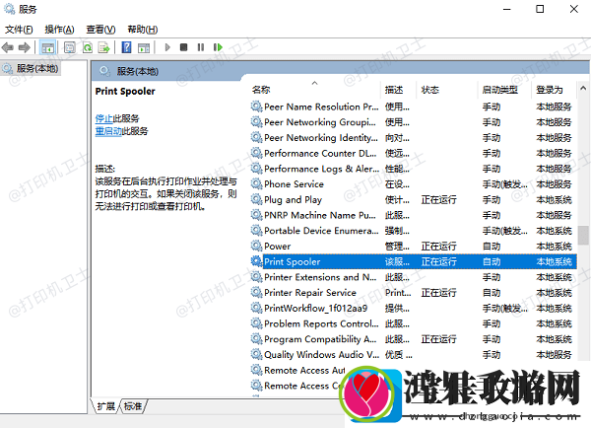Switch to the 扩展 tab
This screenshot has height=428, width=591.
pyautogui.click(x=106, y=406)
